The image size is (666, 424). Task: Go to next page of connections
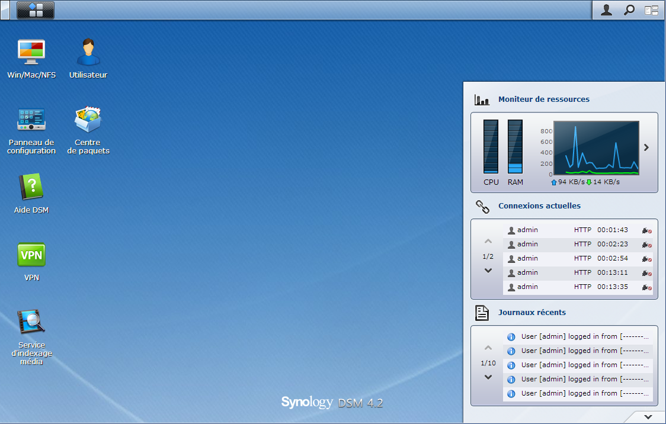pyautogui.click(x=488, y=271)
